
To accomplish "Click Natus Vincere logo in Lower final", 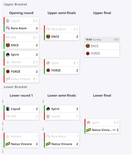I will coord(88,130).
